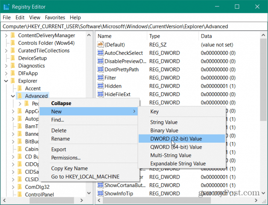The height and width of the screenshot is (205, 268).
Task: Select Export from the context menu
Action: coord(58,149)
